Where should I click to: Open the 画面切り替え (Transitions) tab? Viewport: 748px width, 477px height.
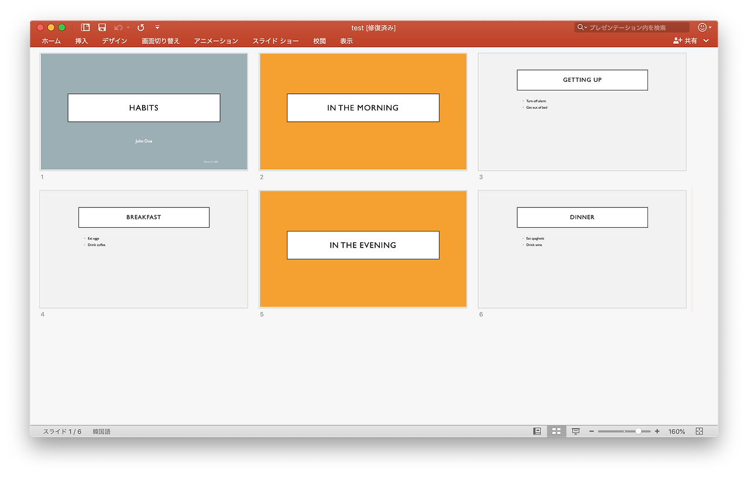click(161, 41)
